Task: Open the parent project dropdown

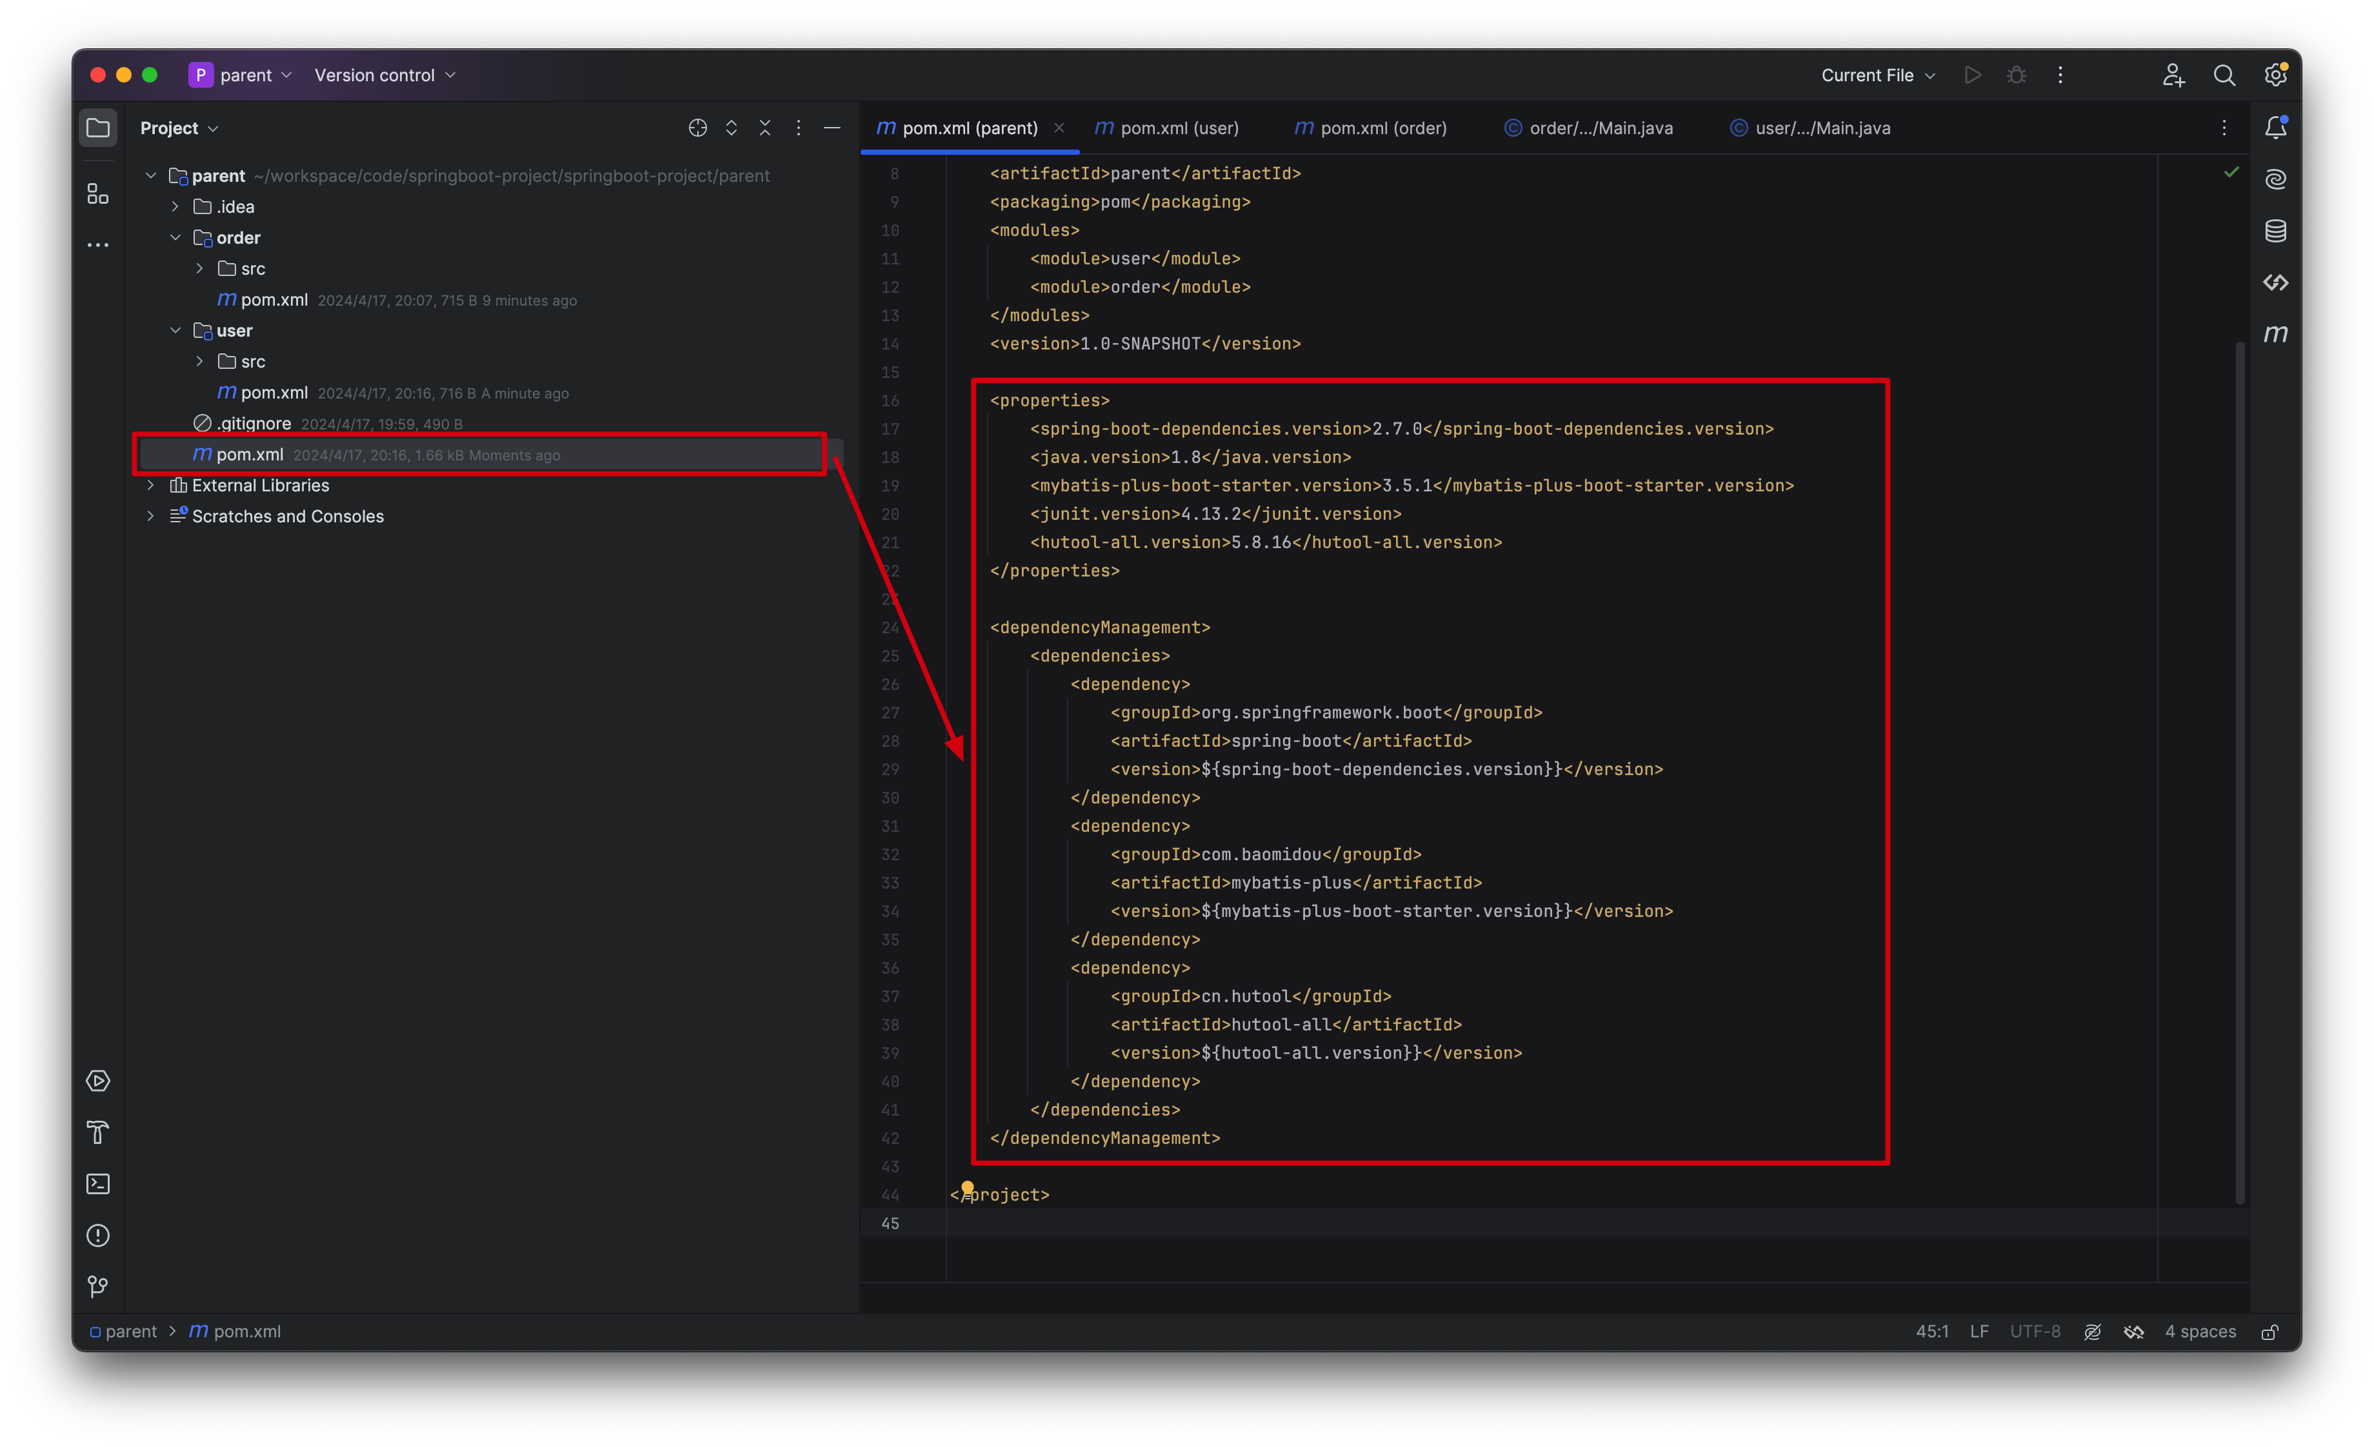Action: click(x=241, y=75)
